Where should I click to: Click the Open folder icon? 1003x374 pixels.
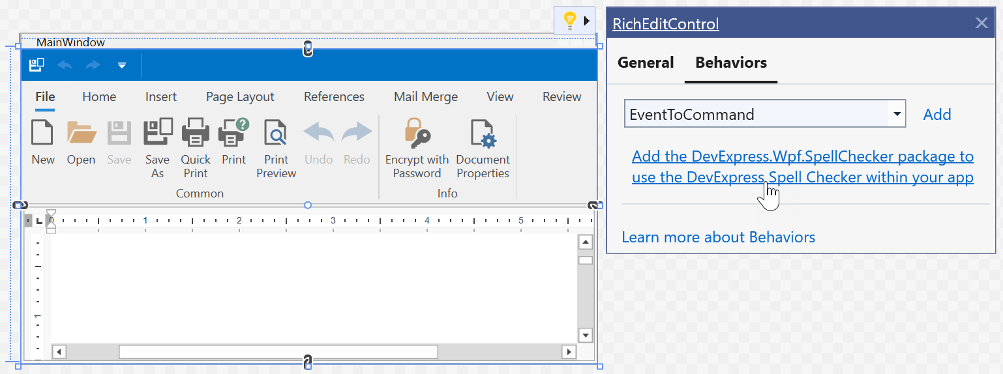point(81,132)
